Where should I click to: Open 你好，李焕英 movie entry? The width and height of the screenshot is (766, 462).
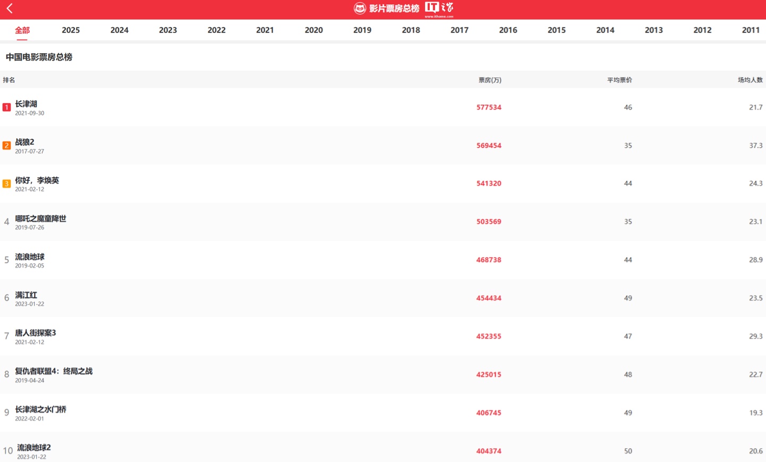point(383,183)
